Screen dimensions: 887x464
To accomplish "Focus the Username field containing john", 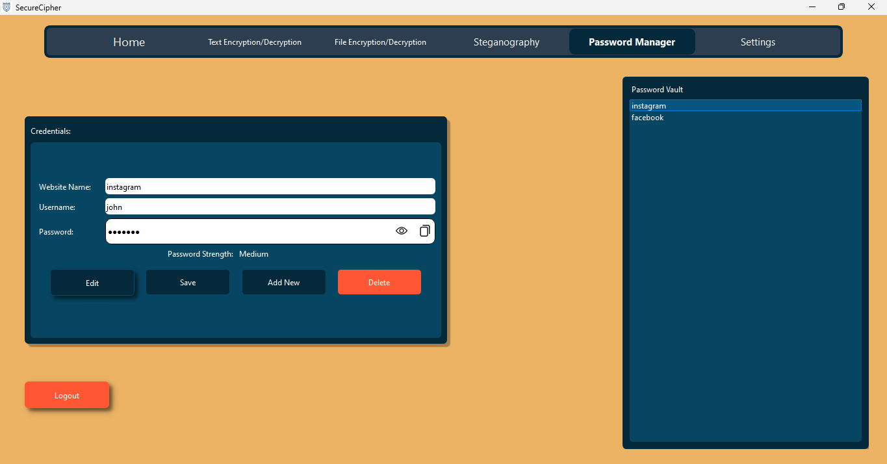I will (x=270, y=207).
